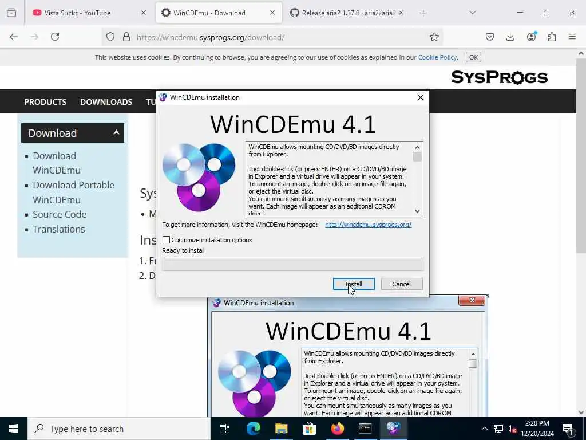Click the installer description scrollbar thumb
586x440 pixels.
[x=417, y=156]
